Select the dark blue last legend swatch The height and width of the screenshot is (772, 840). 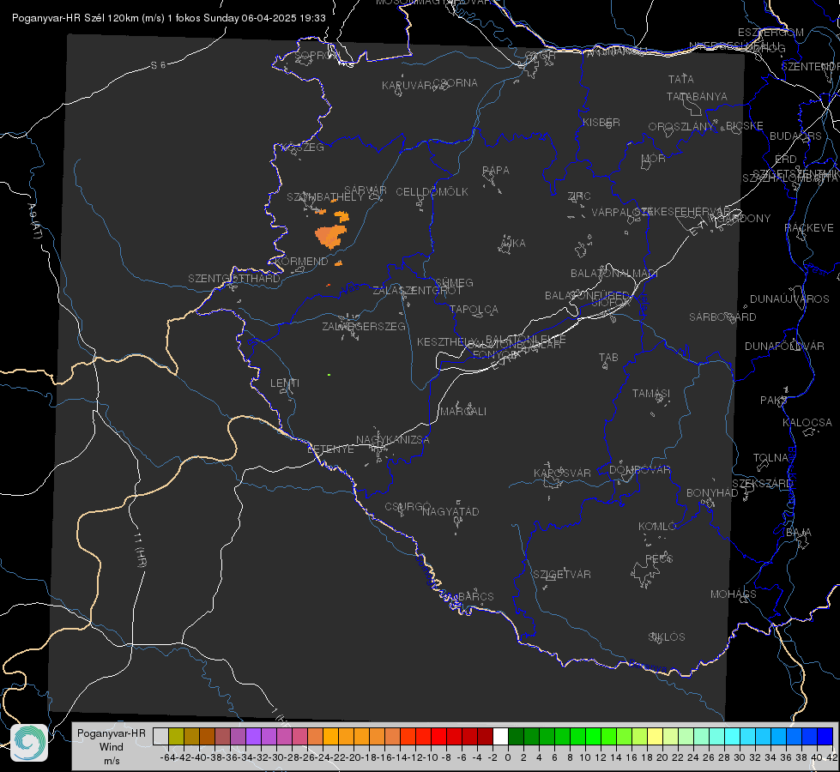click(825, 736)
